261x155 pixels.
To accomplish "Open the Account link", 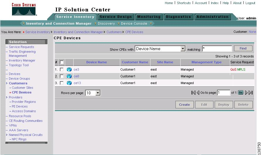I will point(201,3).
